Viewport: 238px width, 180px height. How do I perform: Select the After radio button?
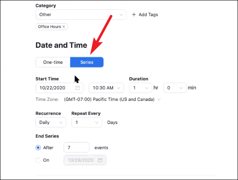(x=38, y=147)
